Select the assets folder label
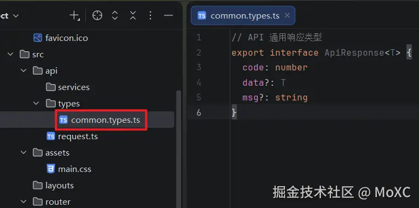The height and width of the screenshot is (208, 419). tap(57, 153)
